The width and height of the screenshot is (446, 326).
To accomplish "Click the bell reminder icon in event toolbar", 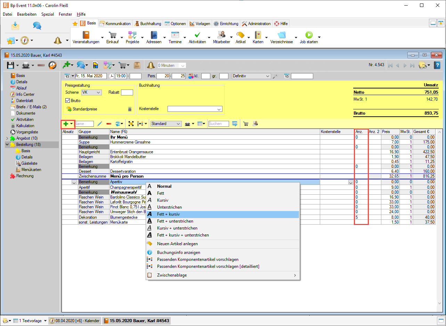I will pyautogui.click(x=151, y=65).
